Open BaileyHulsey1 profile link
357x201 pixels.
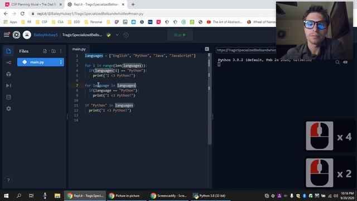click(46, 35)
